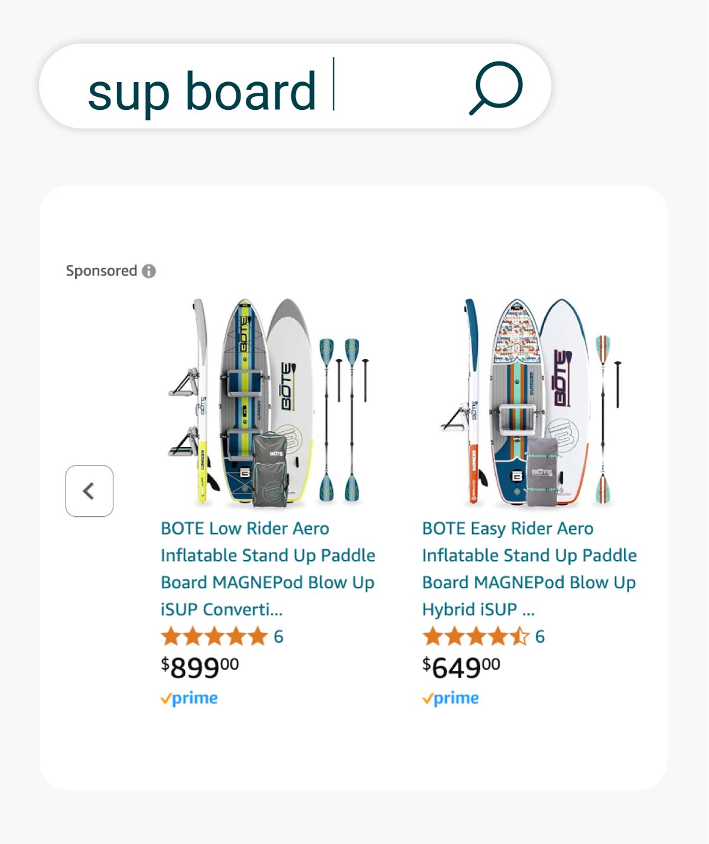This screenshot has width=709, height=844.
Task: Click the striped paddle in Easy Rider image
Action: click(x=603, y=419)
